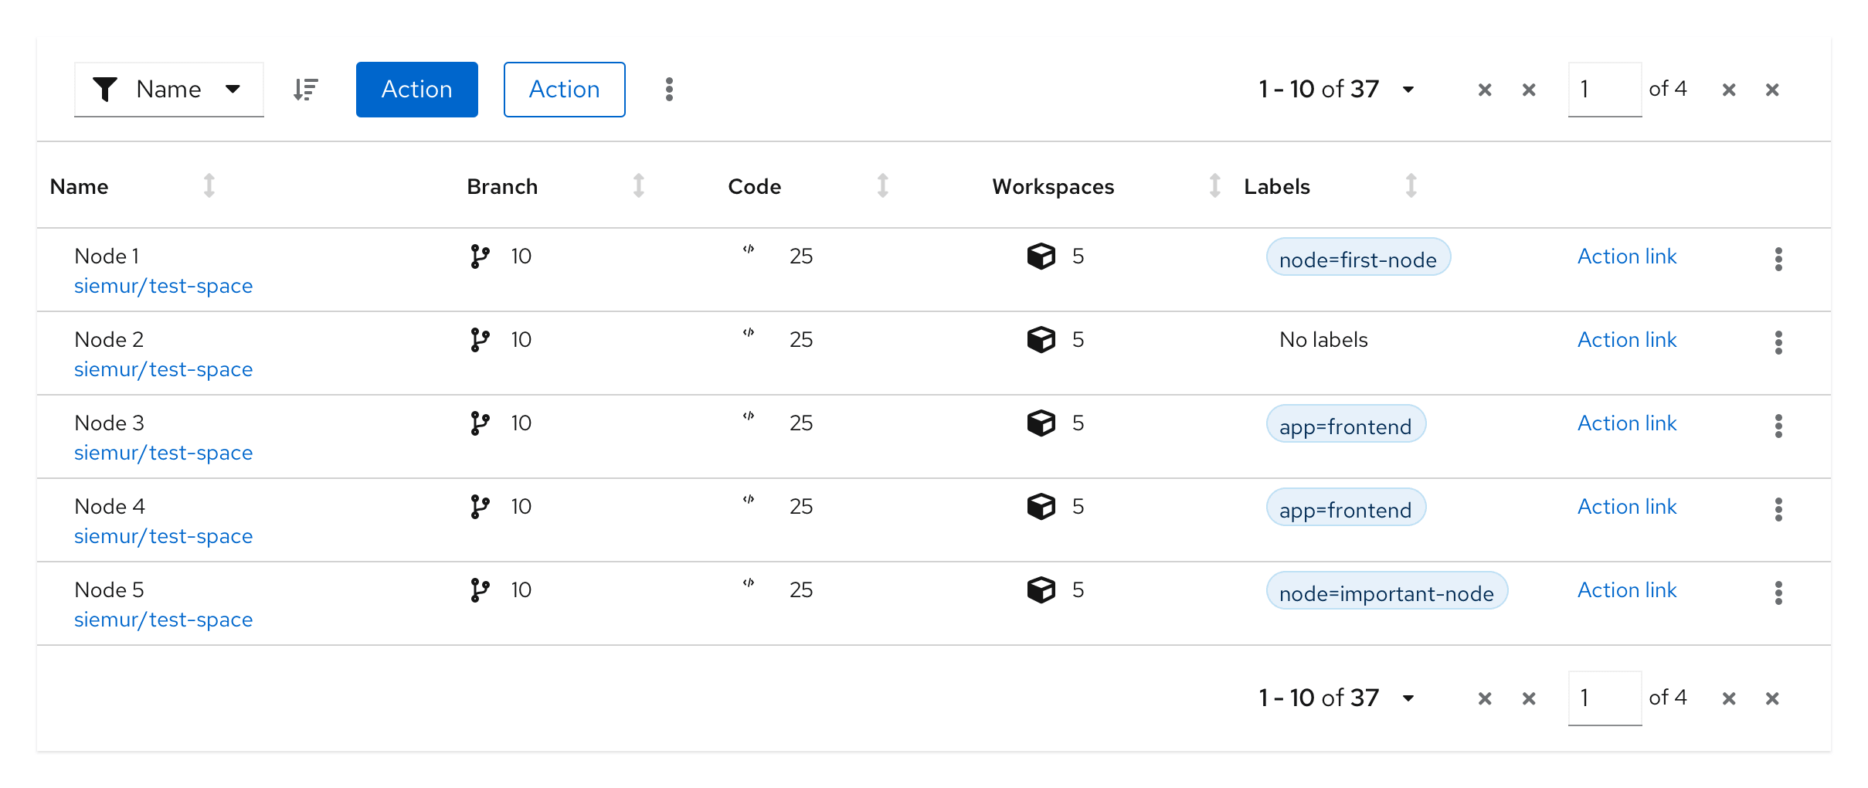
Task: Sort table by the Name column
Action: (x=209, y=186)
